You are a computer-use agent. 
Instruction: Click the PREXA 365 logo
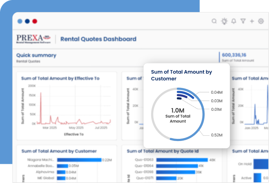34,39
